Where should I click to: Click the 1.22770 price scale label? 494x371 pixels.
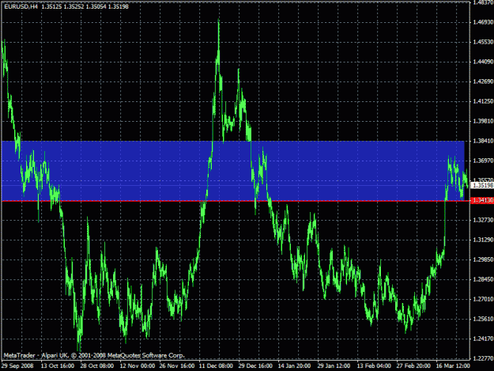tap(483, 358)
